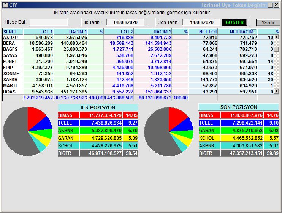Focus the Hisse Bul search field
Viewport: 282px width, 213px height.
coord(49,22)
